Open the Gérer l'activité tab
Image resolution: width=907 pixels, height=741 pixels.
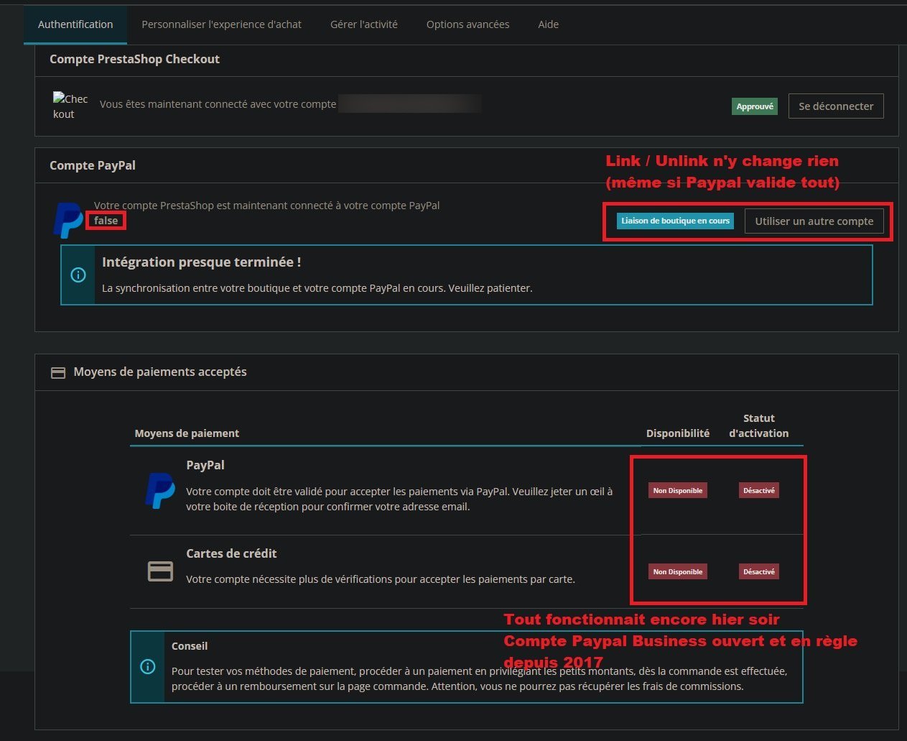click(363, 24)
